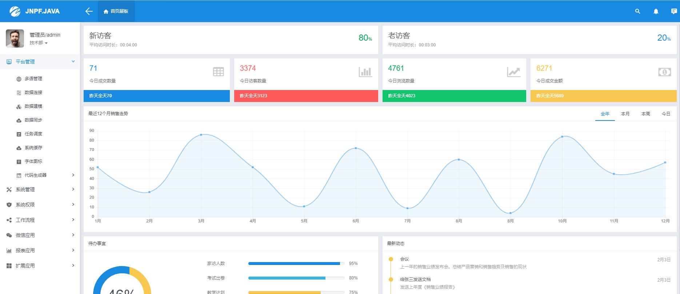The image size is (680, 294).
Task: Open the 字体图标 menu item
Action: tap(33, 162)
